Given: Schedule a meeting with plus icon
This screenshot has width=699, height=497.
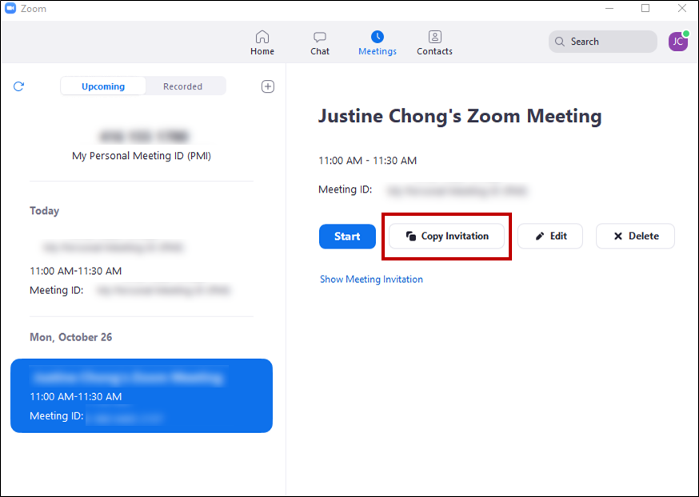Looking at the screenshot, I should pos(268,86).
